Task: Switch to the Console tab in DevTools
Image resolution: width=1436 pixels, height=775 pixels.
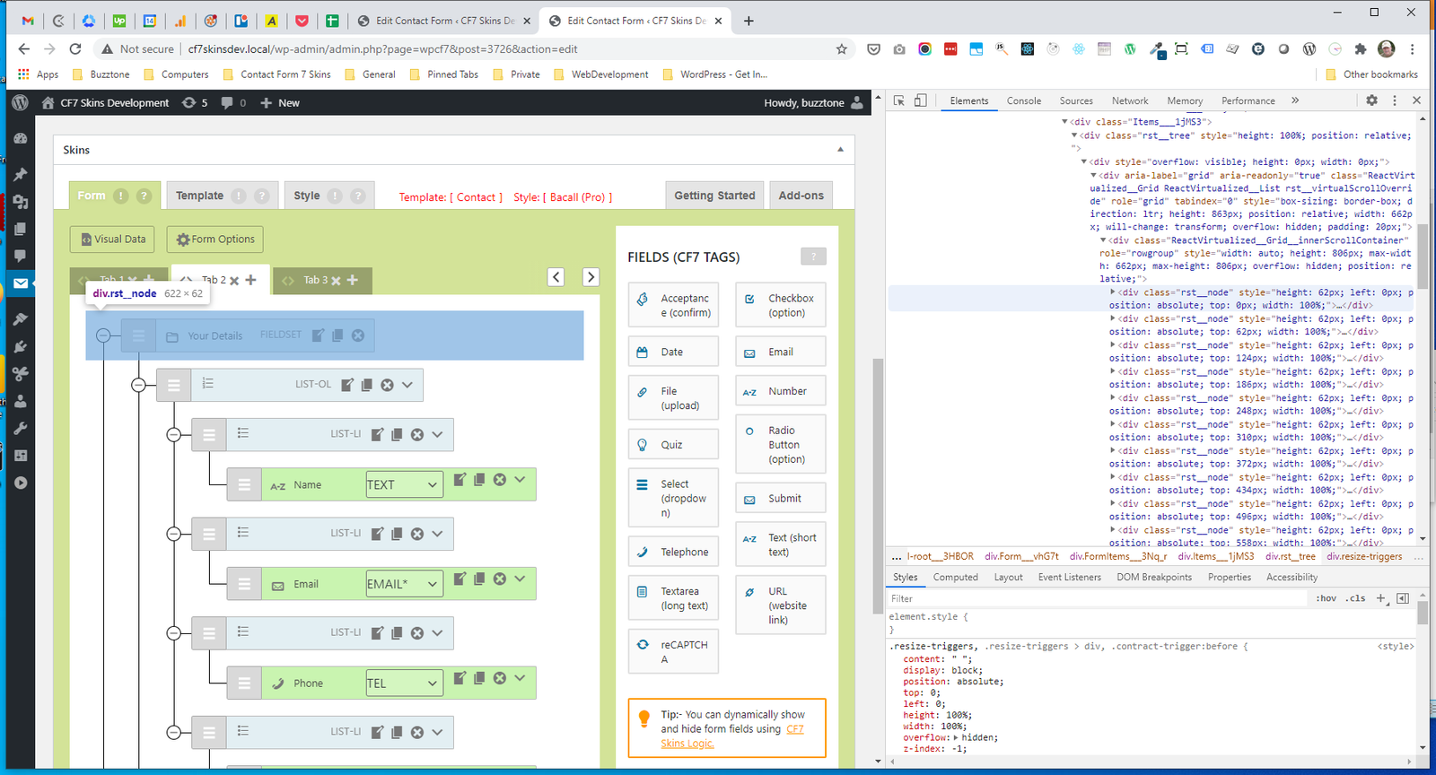Action: (1023, 101)
